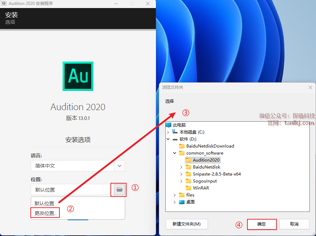Image resolution: width=316 pixels, height=236 pixels.
Task: Click the Audition Au logo
Action: pos(78,76)
